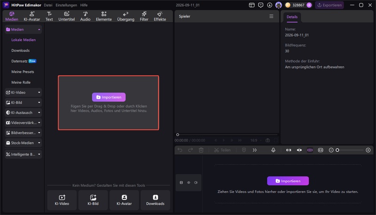Select Datensatz Free in sidebar

(x=24, y=61)
